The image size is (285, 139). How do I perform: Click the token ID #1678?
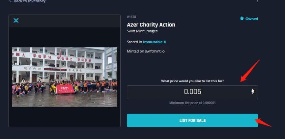point(131,17)
